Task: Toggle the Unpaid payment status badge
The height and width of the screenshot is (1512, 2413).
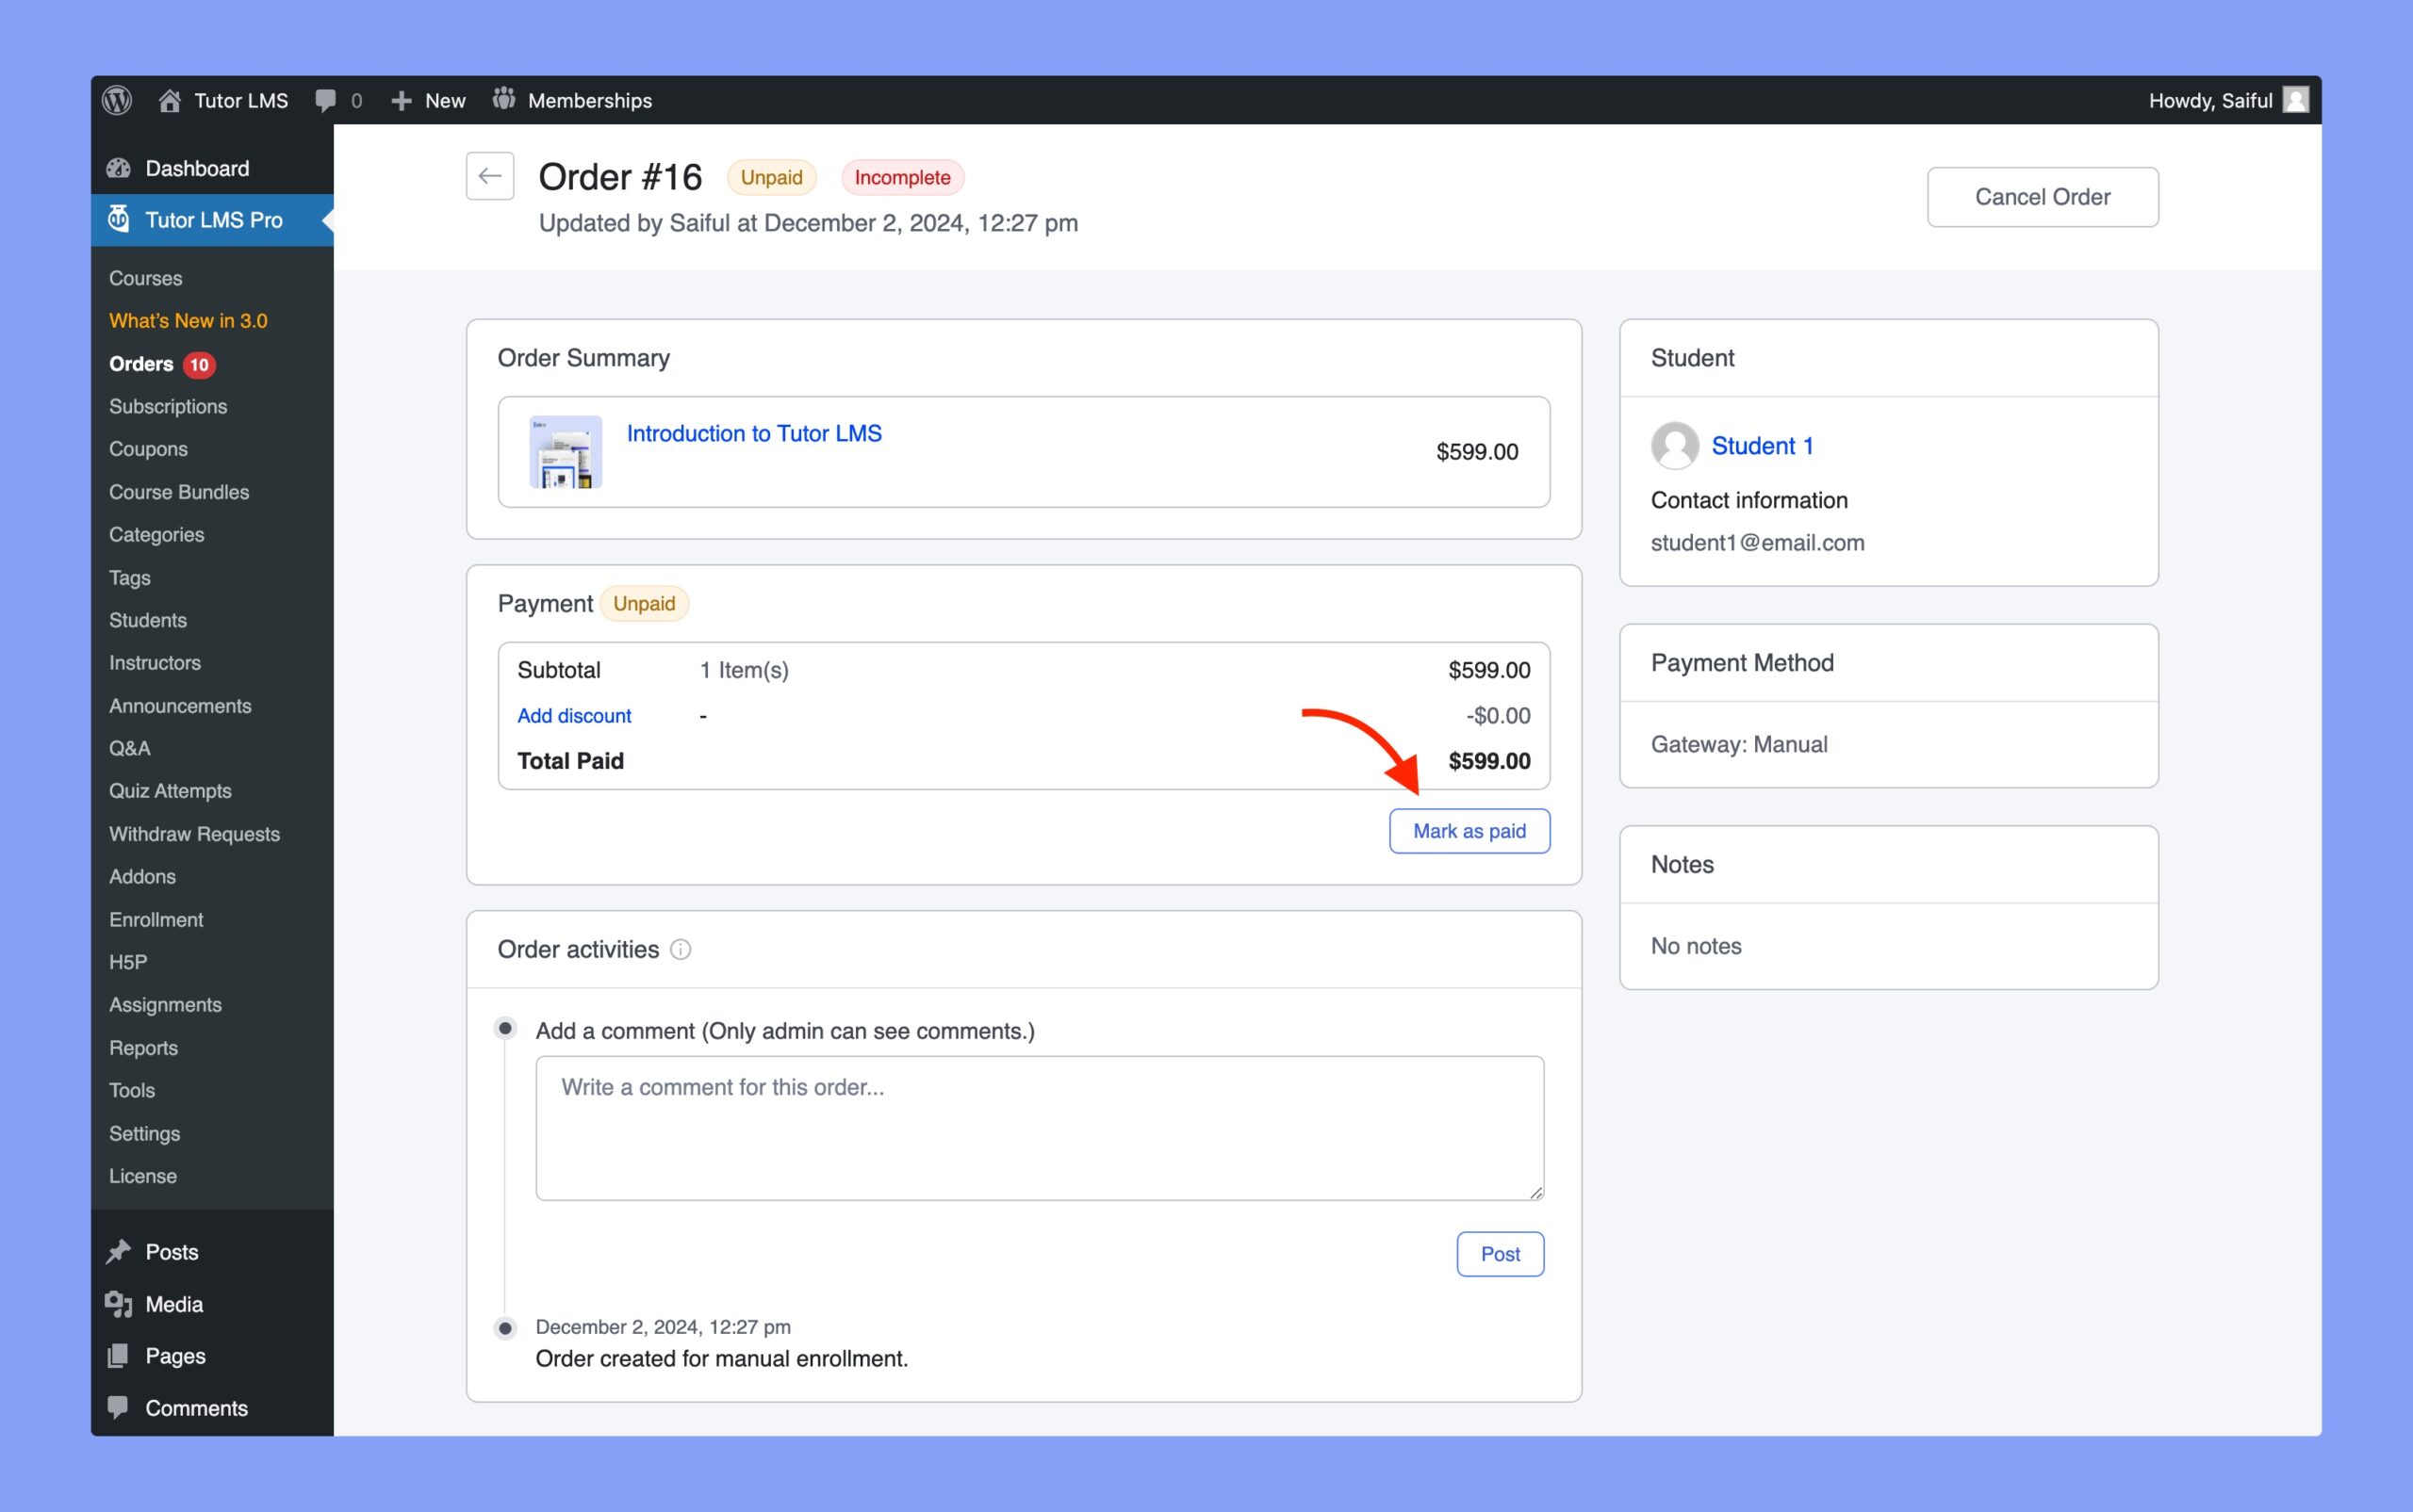Action: point(645,603)
